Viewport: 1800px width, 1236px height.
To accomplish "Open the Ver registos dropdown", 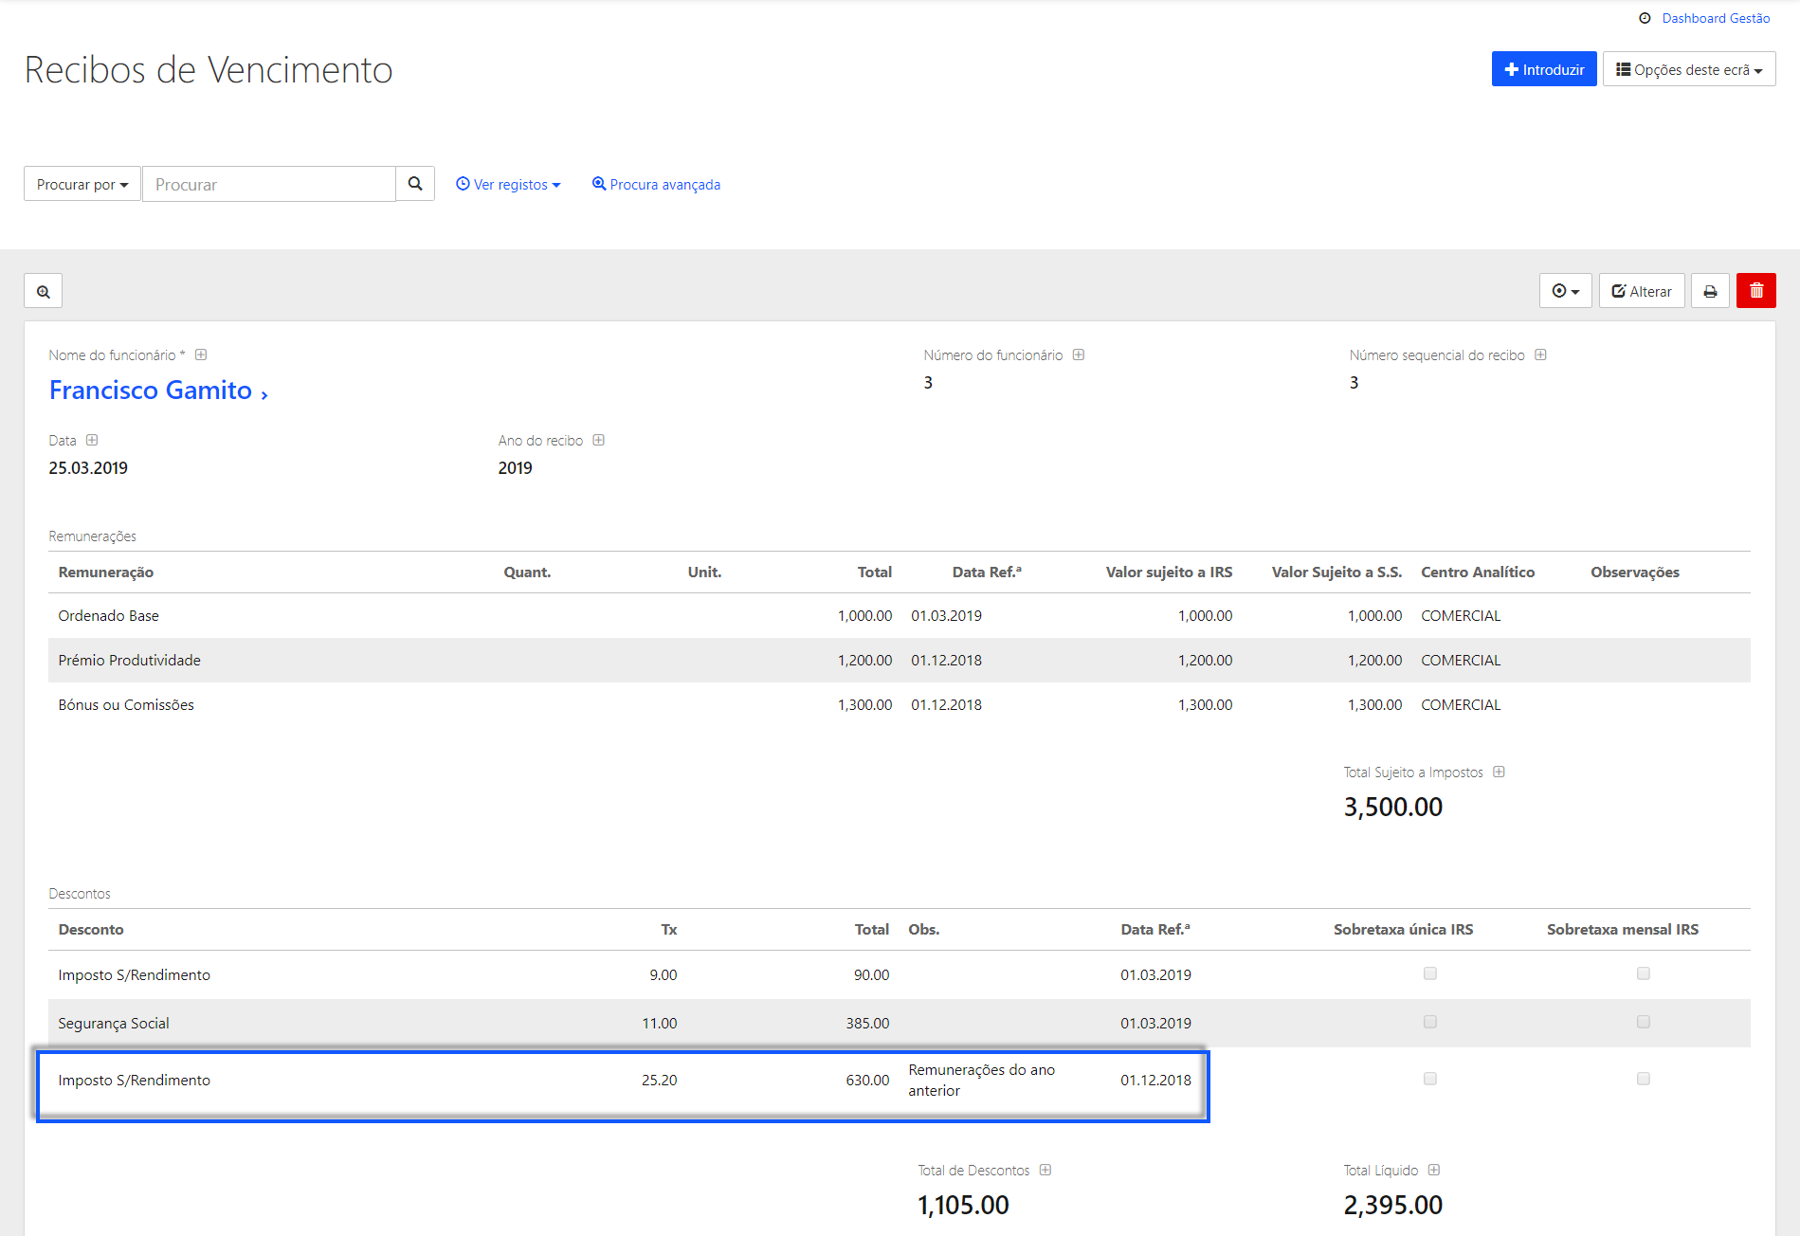I will 508,184.
